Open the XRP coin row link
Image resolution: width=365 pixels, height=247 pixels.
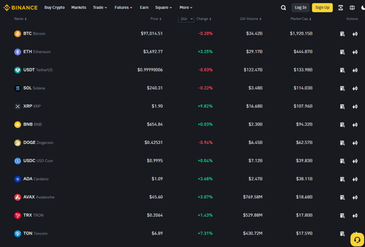click(28, 106)
